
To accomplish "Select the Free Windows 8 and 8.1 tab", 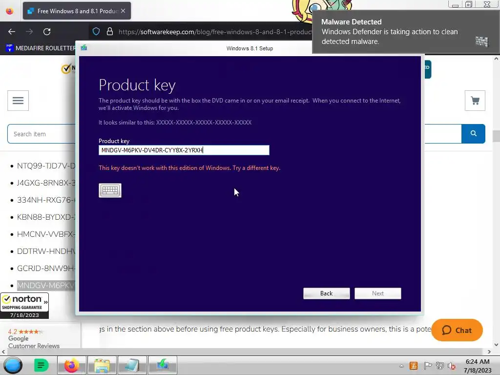I will [x=77, y=11].
